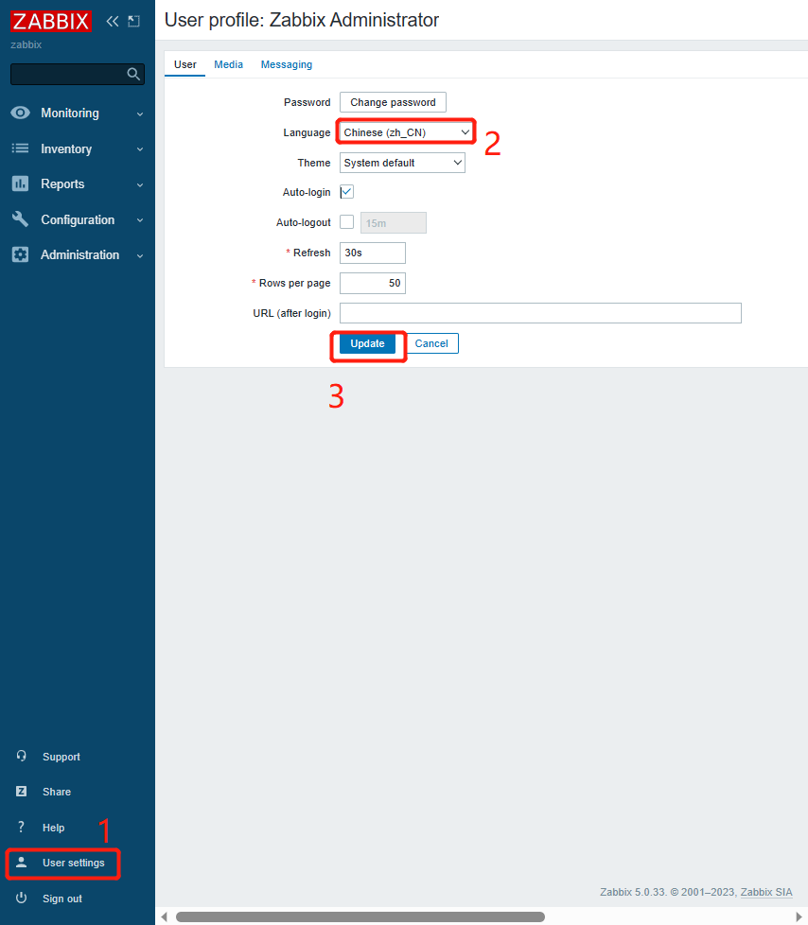Expand Inventory menu chevron

(x=140, y=149)
